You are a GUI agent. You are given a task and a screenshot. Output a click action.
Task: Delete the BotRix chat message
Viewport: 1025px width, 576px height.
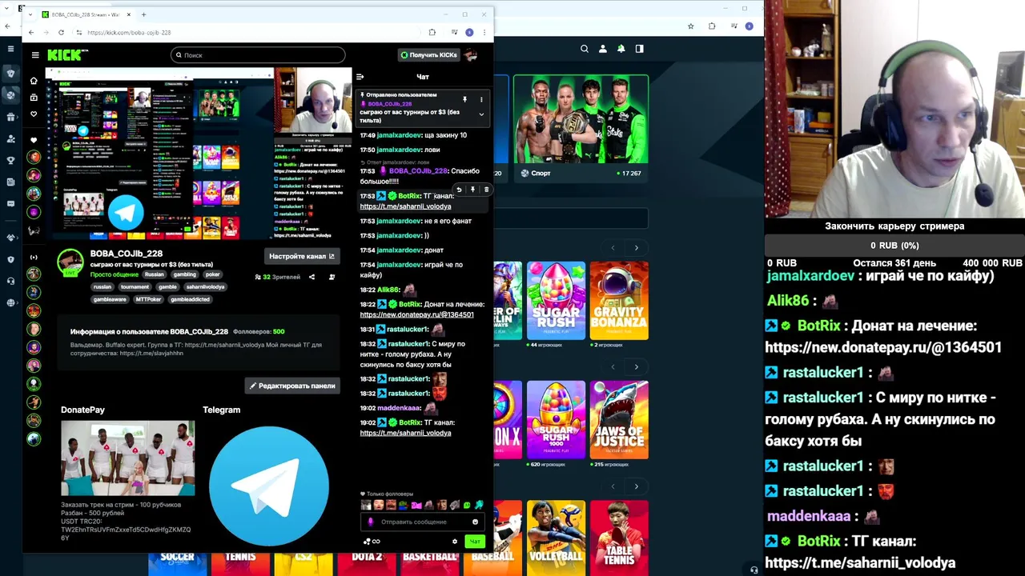(x=486, y=190)
